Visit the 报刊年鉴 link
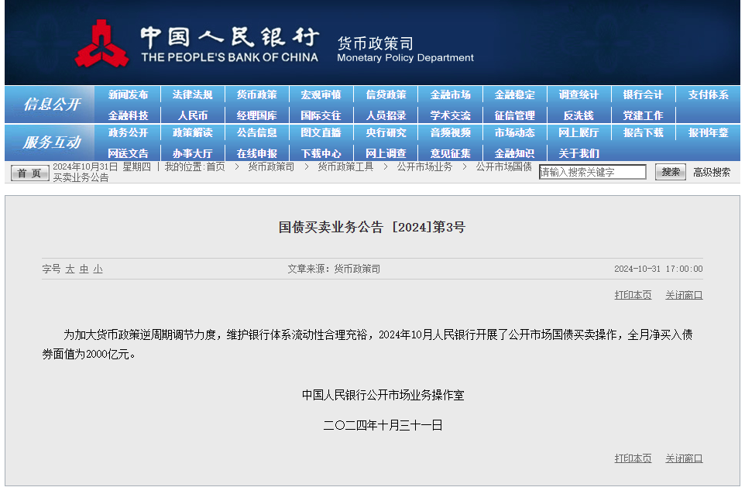This screenshot has width=745, height=494. click(708, 132)
